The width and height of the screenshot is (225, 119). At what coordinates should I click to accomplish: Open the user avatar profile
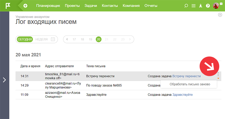click(x=216, y=6)
